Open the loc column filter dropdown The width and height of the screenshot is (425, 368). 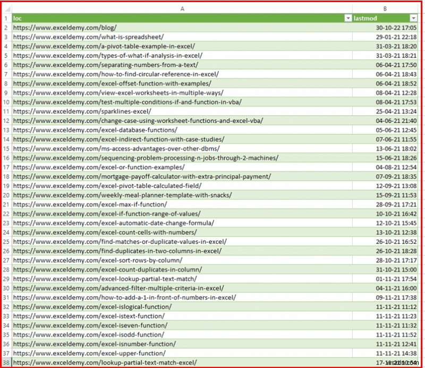349,18
